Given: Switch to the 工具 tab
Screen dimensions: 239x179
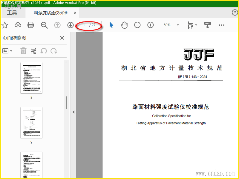Looking at the screenshot, I should [12, 13].
